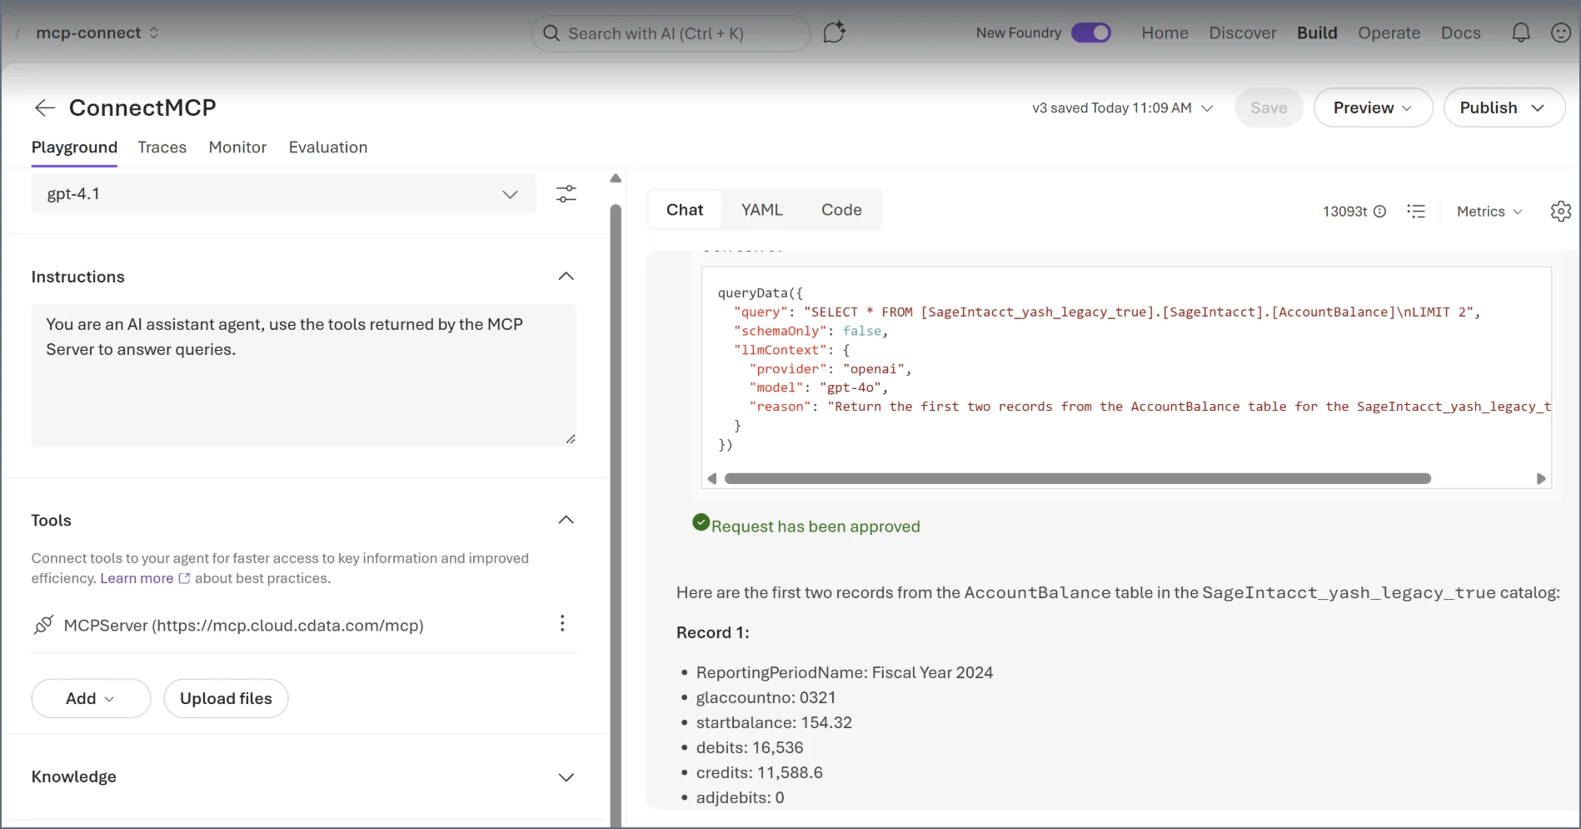Open chat settings gear icon

pos(1561,212)
